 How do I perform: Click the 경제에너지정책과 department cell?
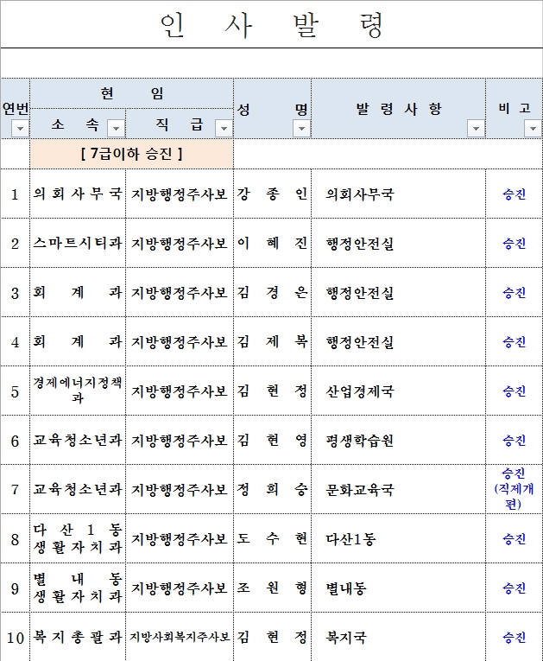tap(78, 391)
